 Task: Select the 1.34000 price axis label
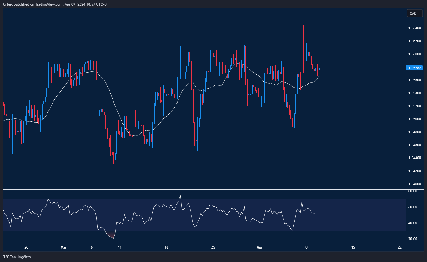(414, 184)
